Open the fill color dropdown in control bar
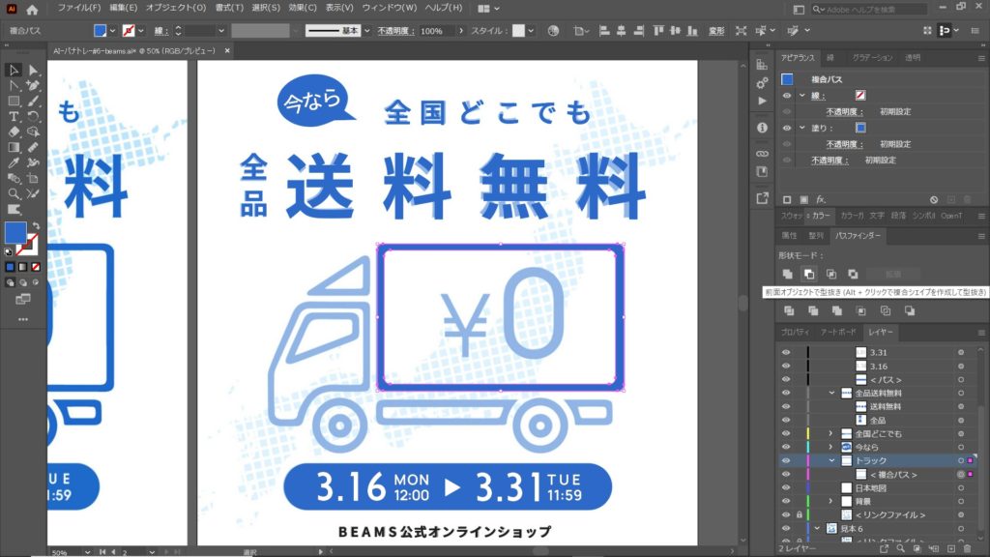Screen dimensions: 990x557 point(112,31)
